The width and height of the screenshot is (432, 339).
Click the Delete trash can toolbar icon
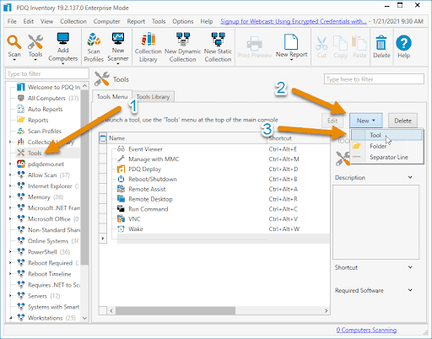pyautogui.click(x=381, y=43)
